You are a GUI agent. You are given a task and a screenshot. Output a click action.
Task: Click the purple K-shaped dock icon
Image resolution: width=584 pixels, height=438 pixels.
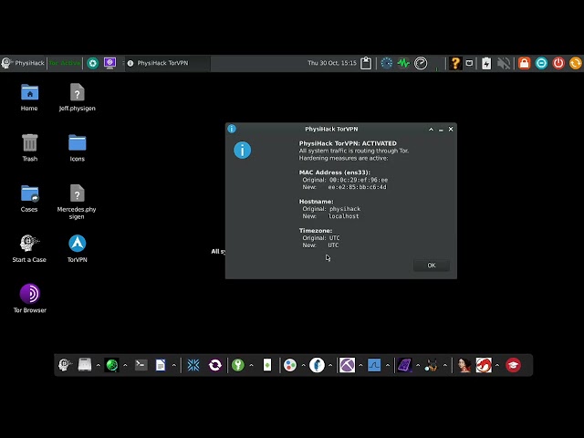(x=347, y=365)
